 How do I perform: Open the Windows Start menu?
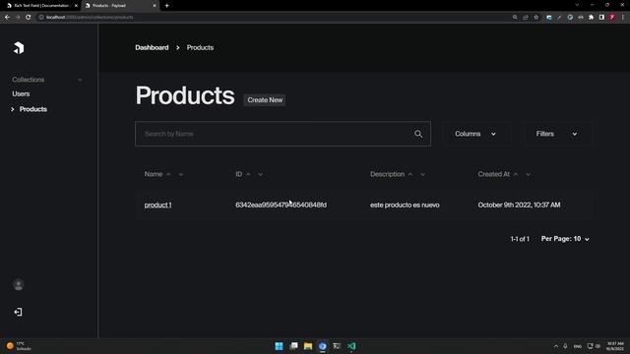pos(279,346)
